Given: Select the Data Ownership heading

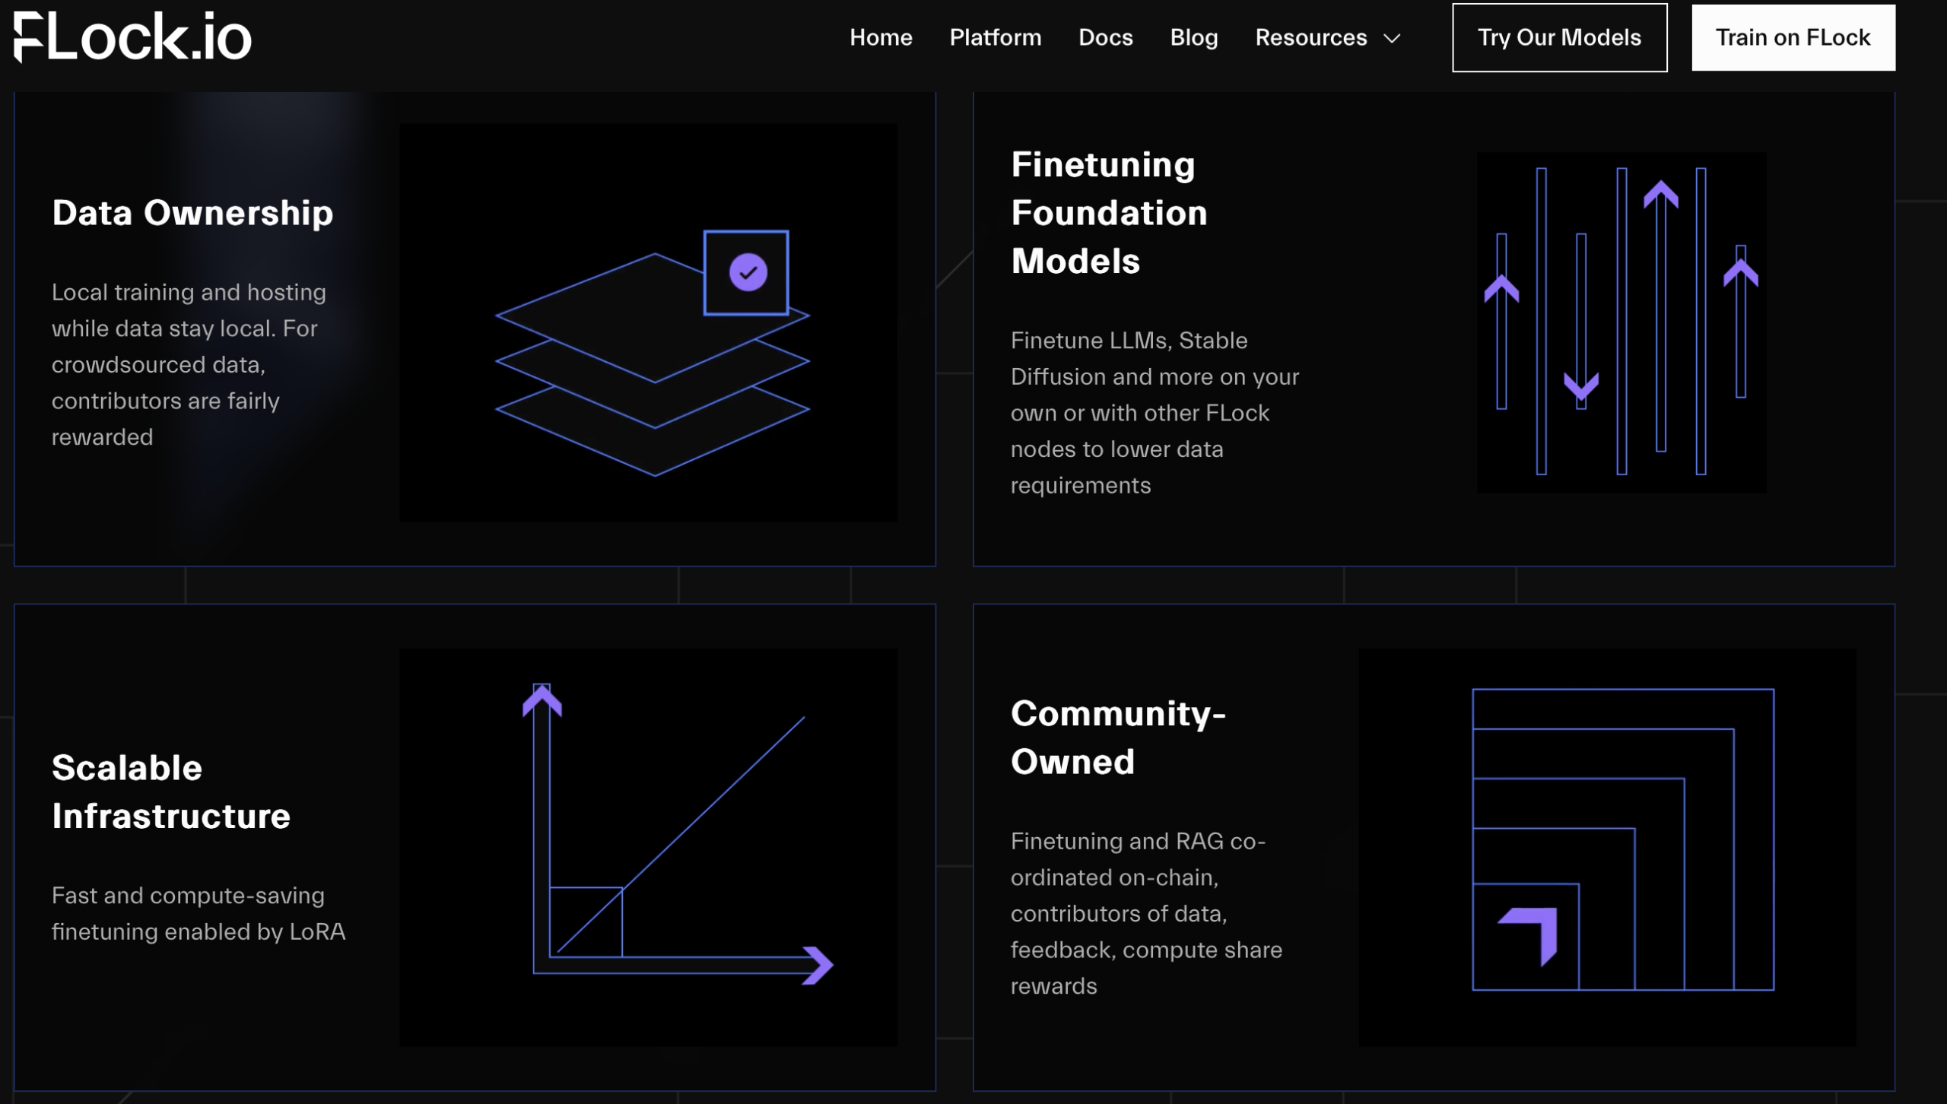Looking at the screenshot, I should (192, 212).
